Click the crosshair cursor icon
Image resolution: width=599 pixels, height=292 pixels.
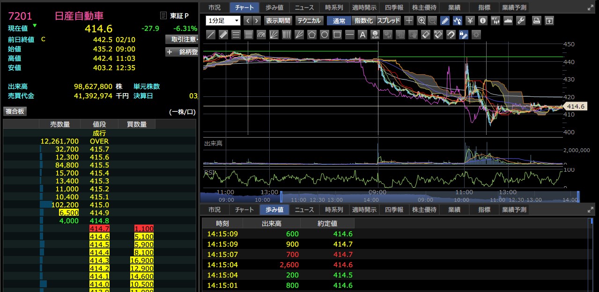pyautogui.click(x=409, y=21)
